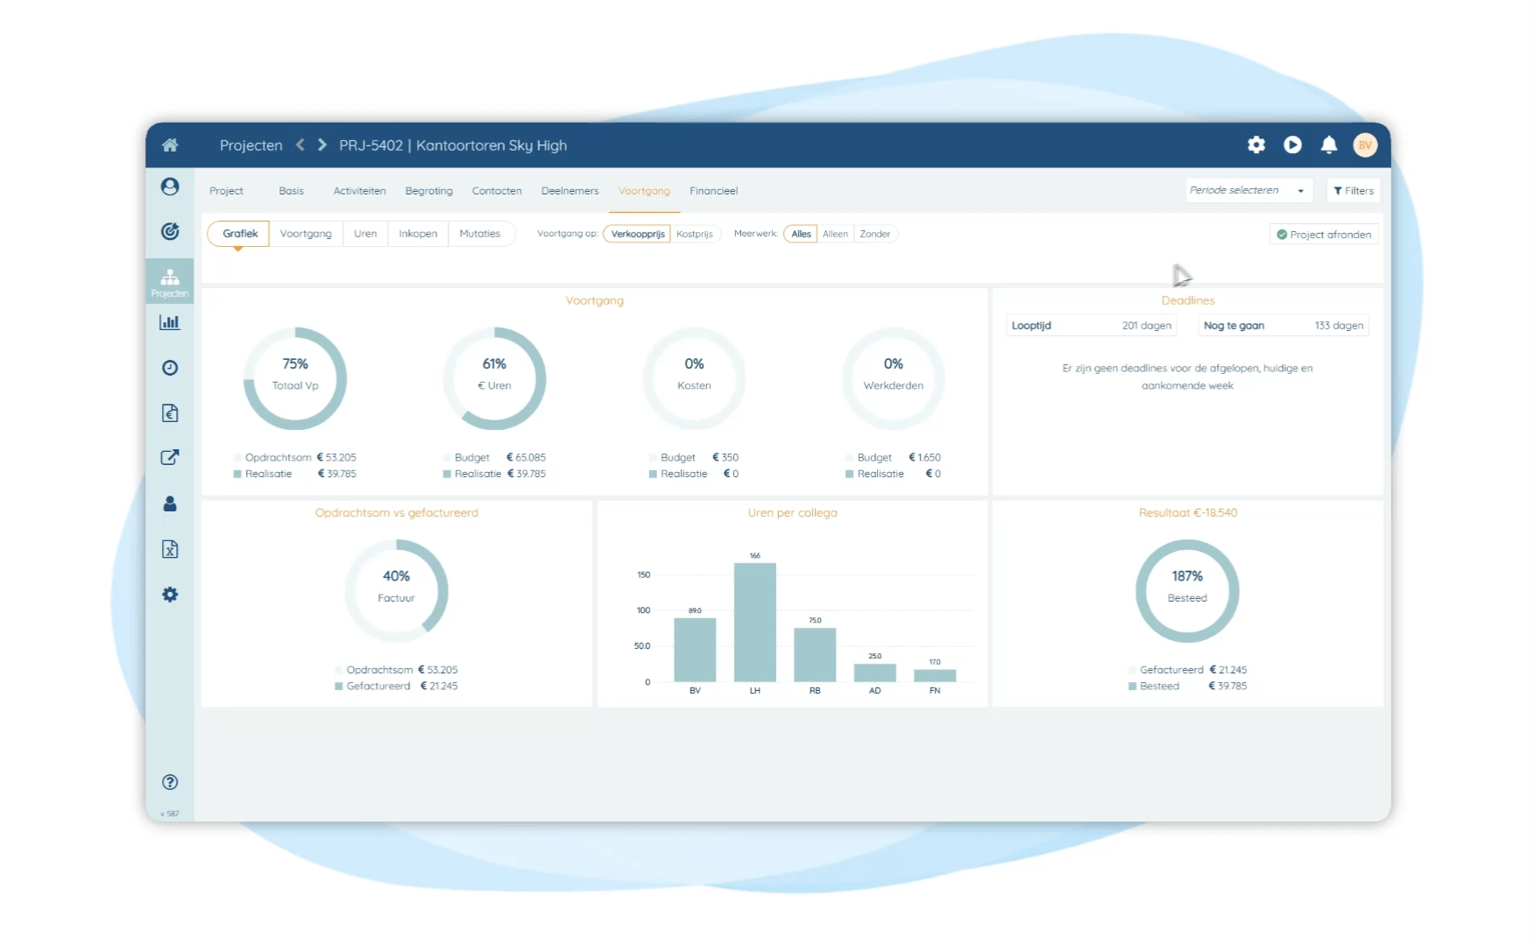Switch to the Financieel tab
1535x944 pixels.
(713, 191)
